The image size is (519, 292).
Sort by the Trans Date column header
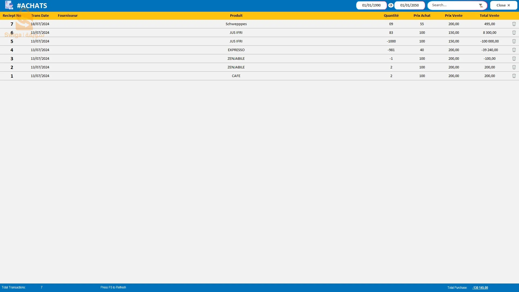[x=40, y=15]
